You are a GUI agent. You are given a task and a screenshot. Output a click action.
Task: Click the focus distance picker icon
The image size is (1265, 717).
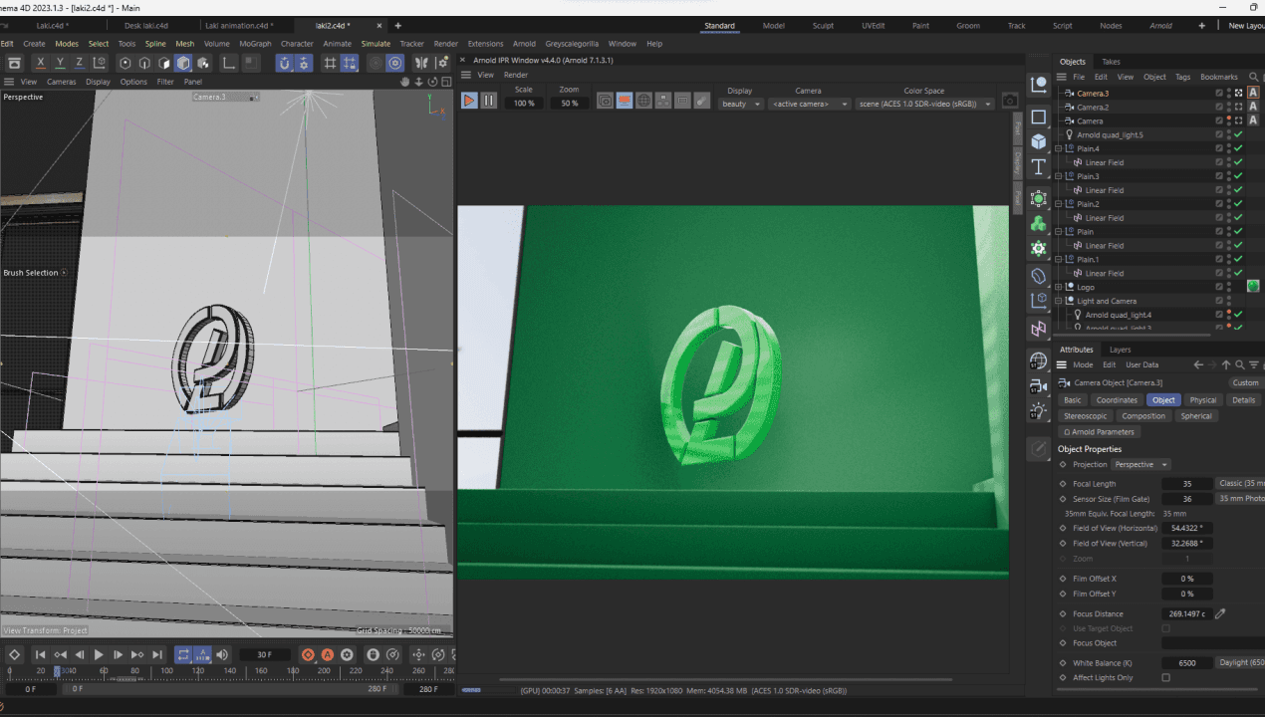click(x=1220, y=614)
